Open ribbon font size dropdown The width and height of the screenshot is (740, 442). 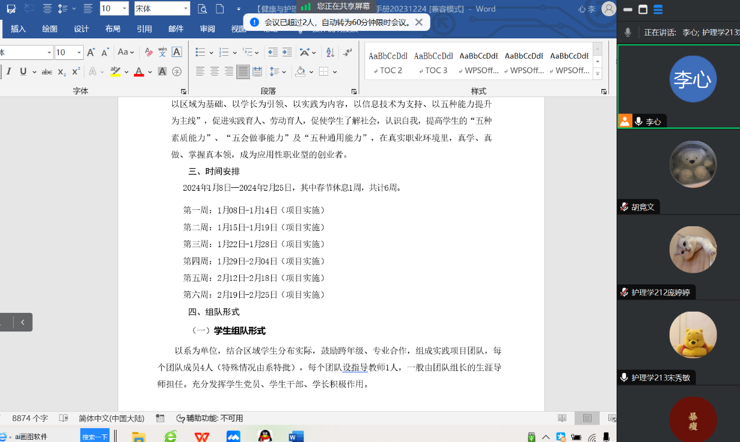click(x=79, y=52)
